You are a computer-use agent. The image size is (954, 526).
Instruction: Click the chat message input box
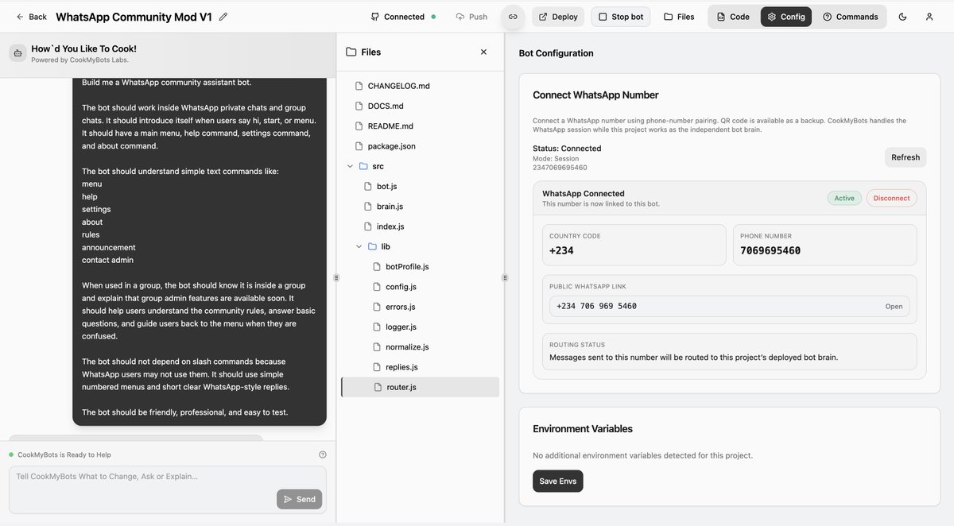(x=168, y=489)
